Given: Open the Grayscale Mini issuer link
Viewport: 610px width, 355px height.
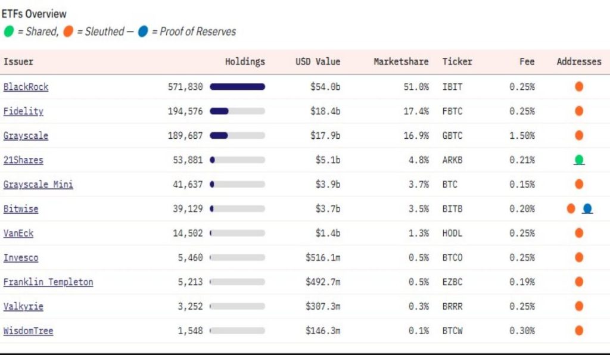Looking at the screenshot, I should [38, 185].
